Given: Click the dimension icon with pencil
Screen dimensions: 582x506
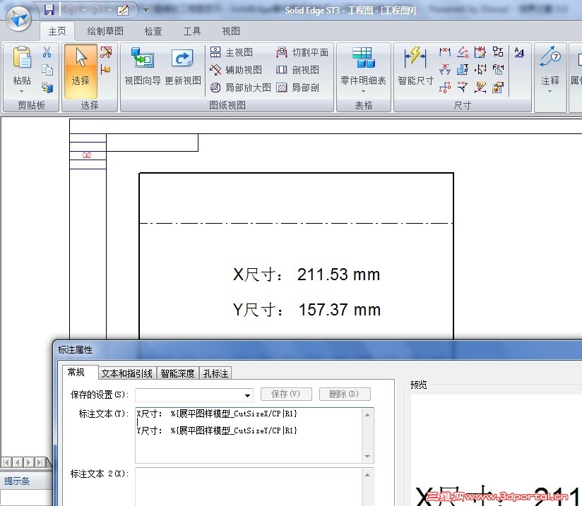Looking at the screenshot, I should click(480, 52).
